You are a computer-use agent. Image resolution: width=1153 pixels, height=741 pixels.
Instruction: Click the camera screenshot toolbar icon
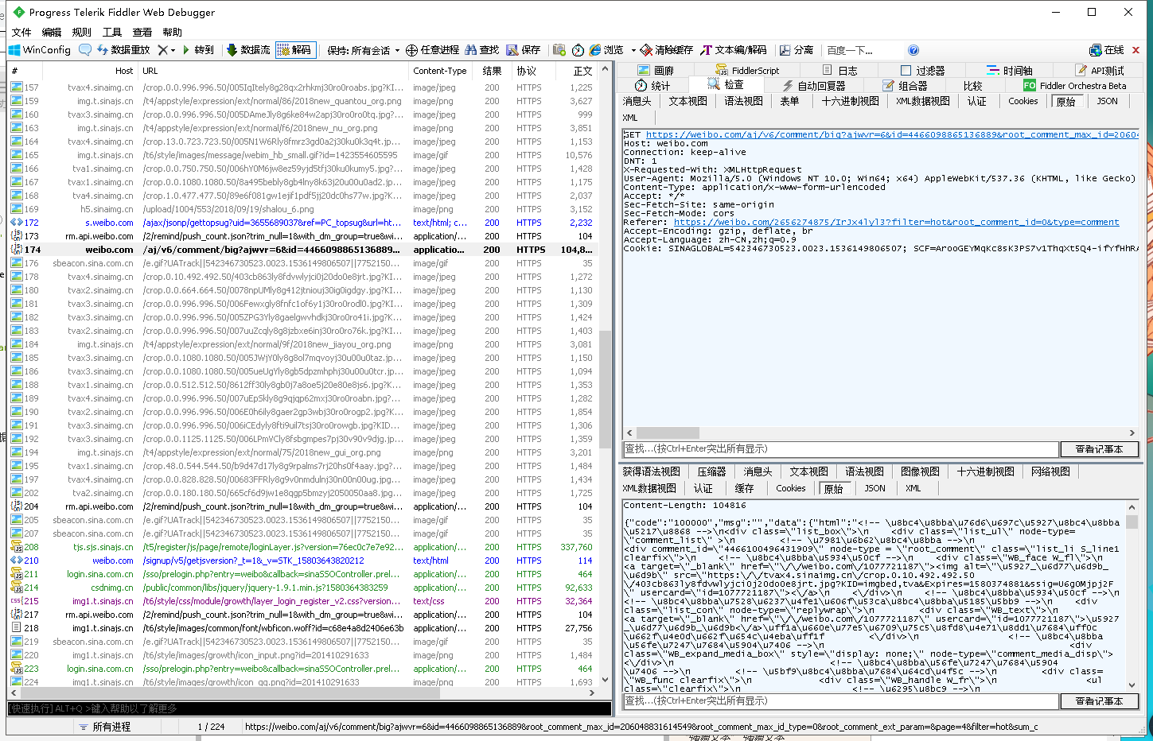[x=559, y=50]
